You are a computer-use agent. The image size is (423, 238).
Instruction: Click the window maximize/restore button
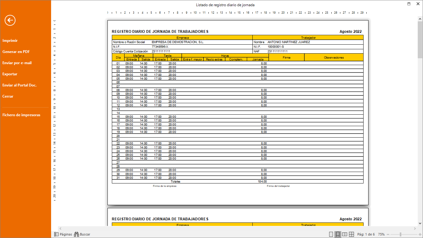(x=409, y=4)
